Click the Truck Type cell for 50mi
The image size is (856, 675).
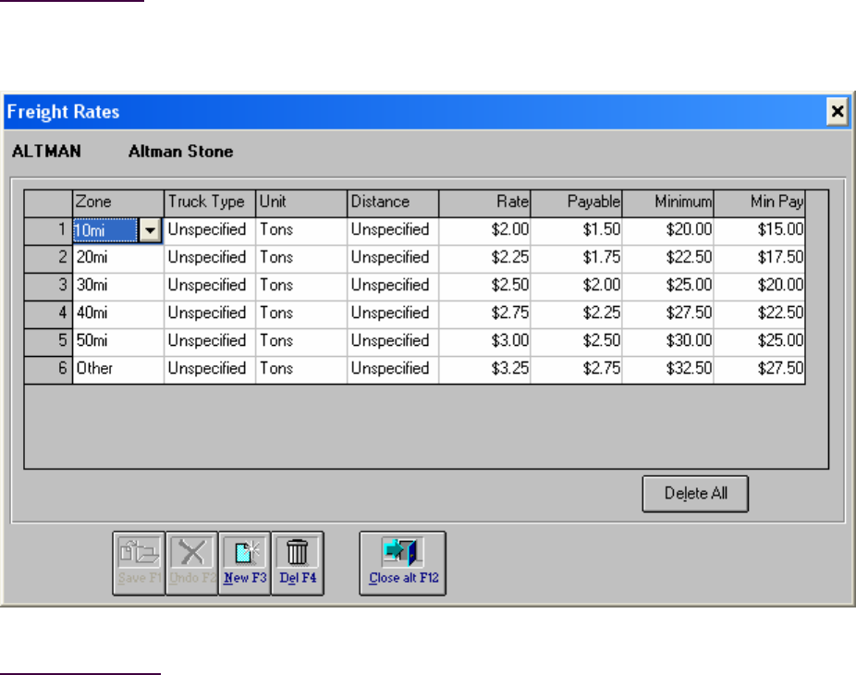210,340
